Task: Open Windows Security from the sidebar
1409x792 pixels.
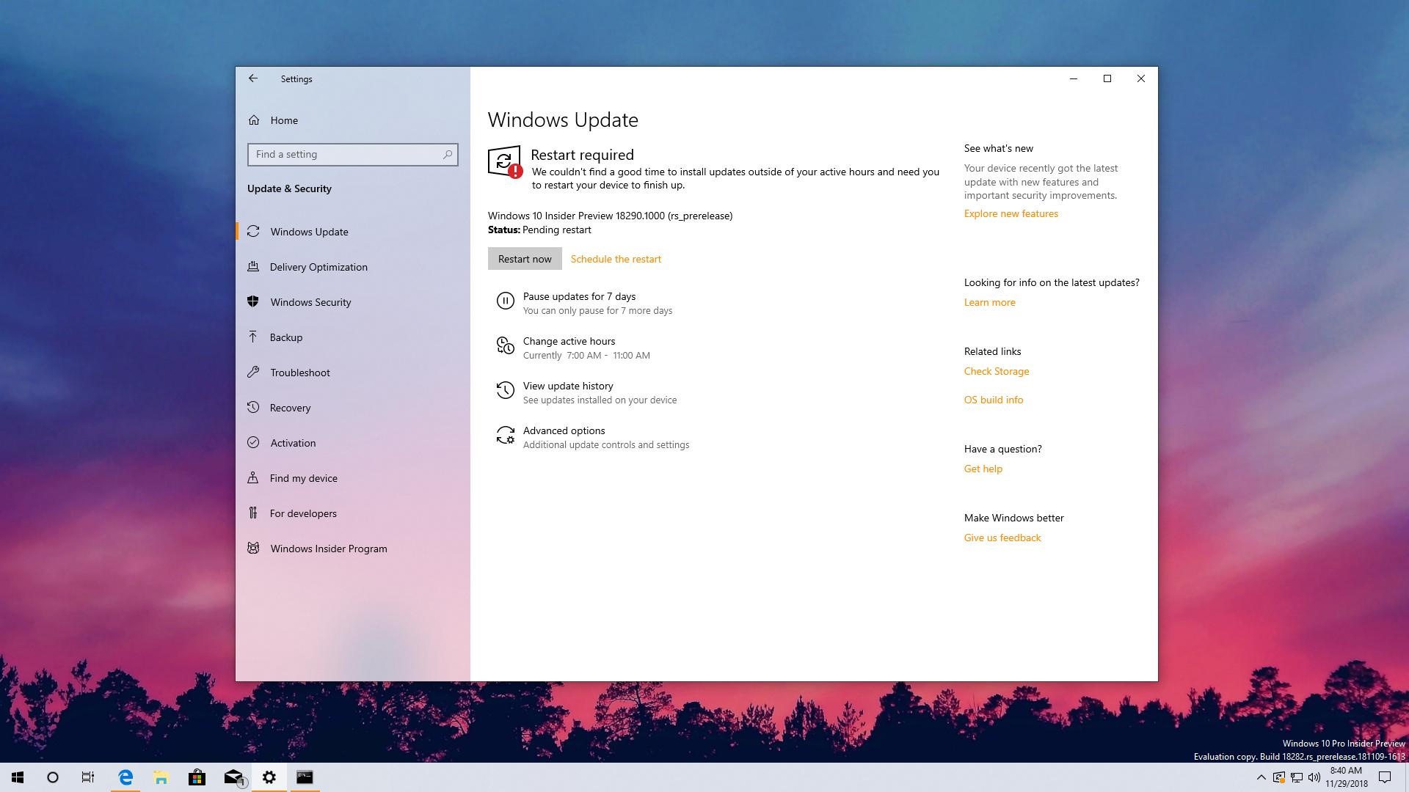Action: coord(310,301)
